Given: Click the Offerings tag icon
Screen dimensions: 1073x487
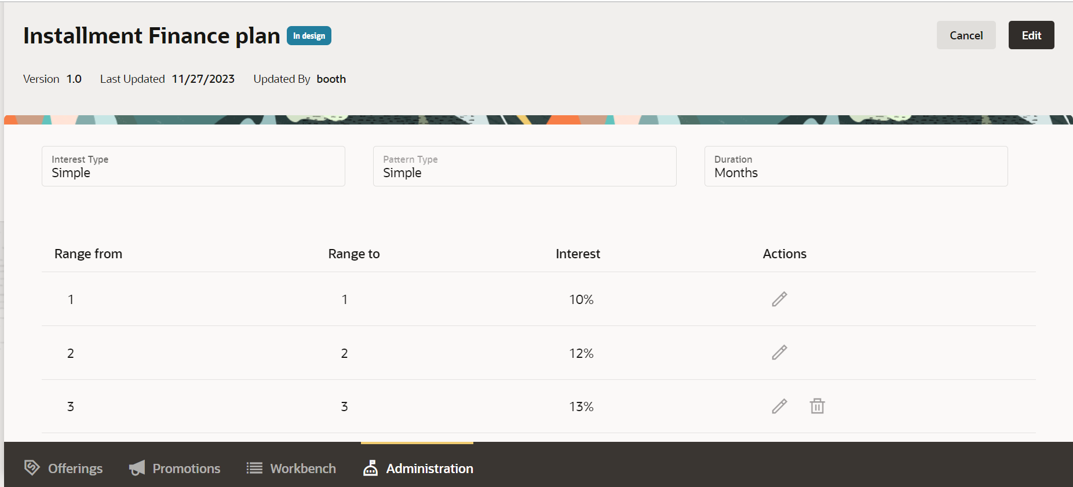Looking at the screenshot, I should click(x=32, y=467).
